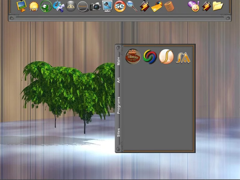Select the Programs tab
The width and height of the screenshot is (240, 180).
point(118,105)
